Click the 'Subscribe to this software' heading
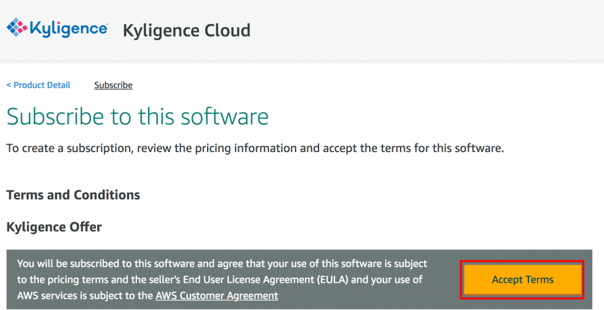Image resolution: width=604 pixels, height=310 pixels. click(x=137, y=117)
